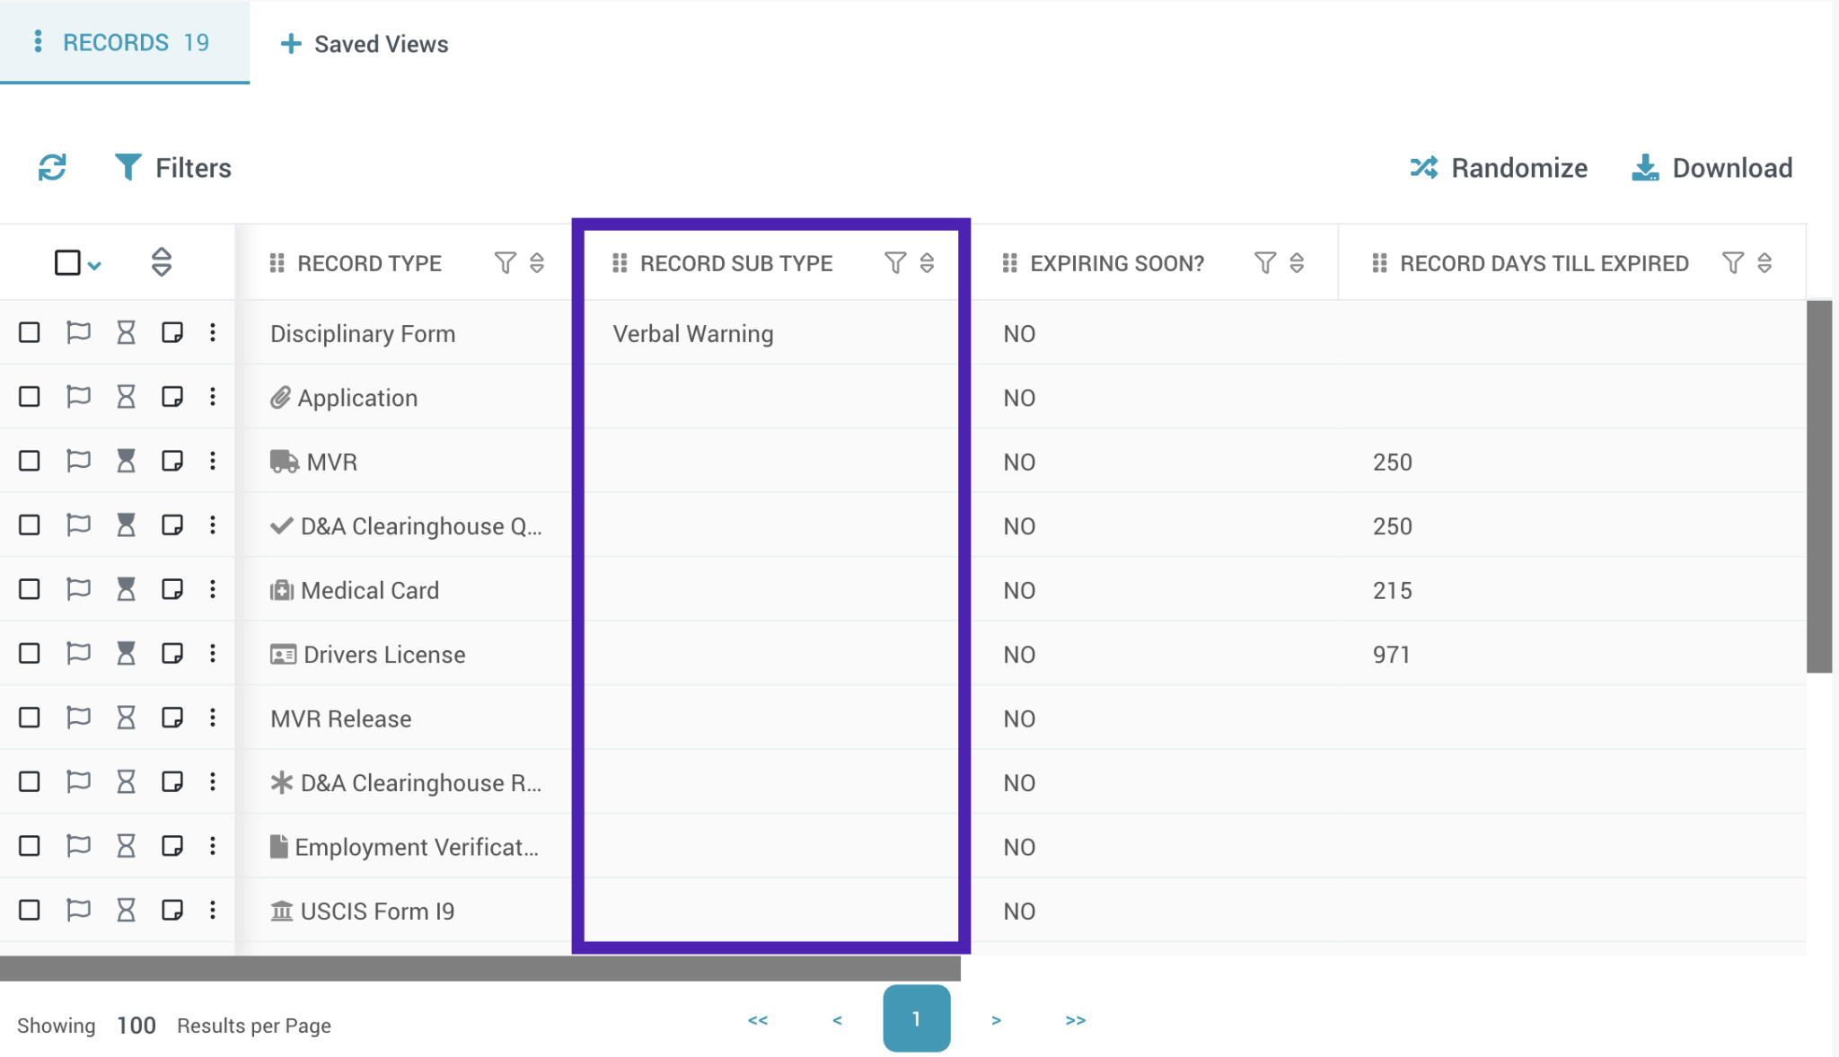Click drag handle of Record Type column
The width and height of the screenshot is (1839, 1057).
pyautogui.click(x=277, y=263)
